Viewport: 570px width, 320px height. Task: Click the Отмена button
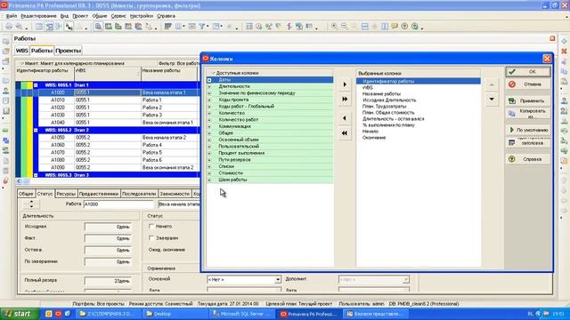[x=527, y=84]
